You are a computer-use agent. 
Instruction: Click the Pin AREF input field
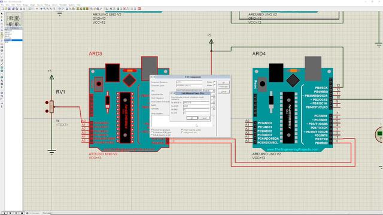[196, 106]
